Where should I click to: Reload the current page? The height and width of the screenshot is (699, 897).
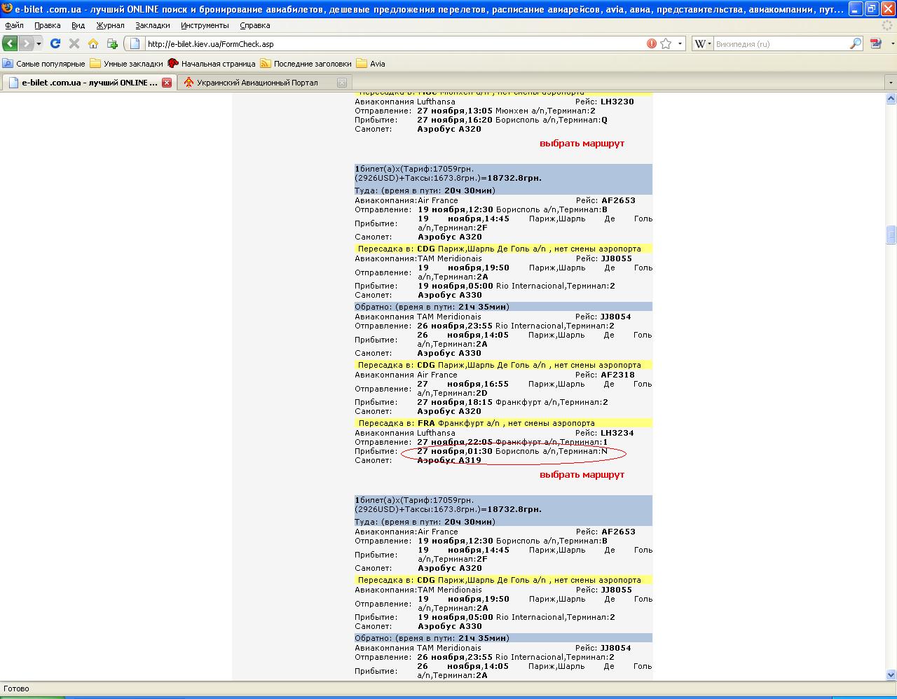coord(55,43)
